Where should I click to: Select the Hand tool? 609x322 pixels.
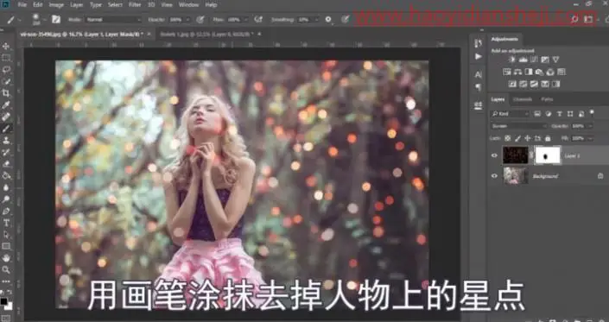coord(6,257)
